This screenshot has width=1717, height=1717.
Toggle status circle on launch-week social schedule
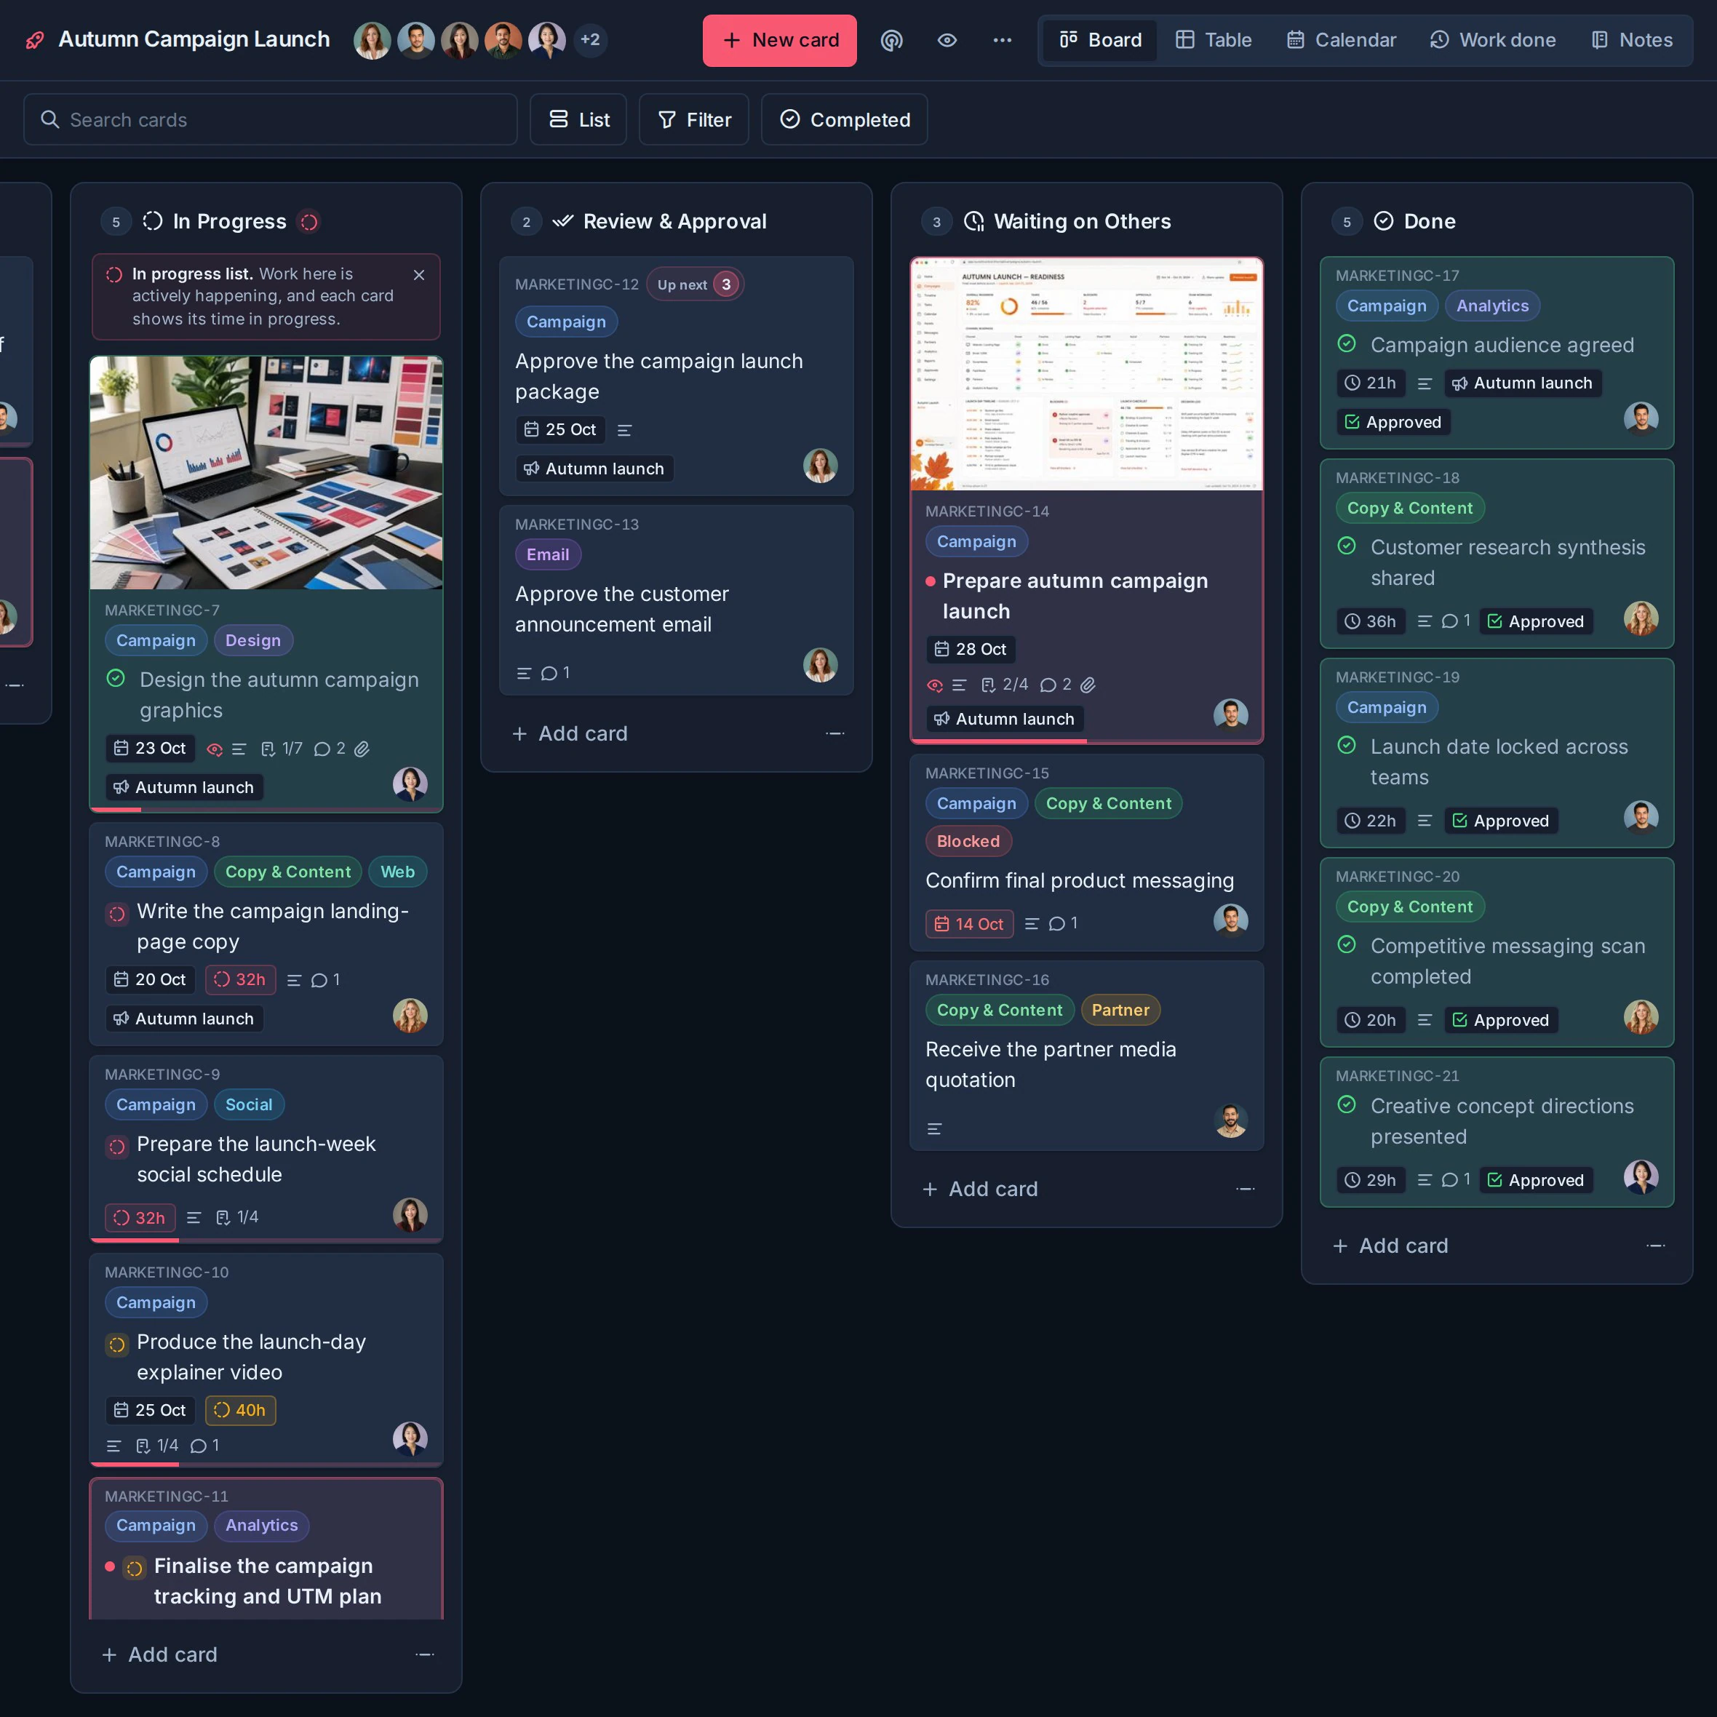[x=116, y=1146]
